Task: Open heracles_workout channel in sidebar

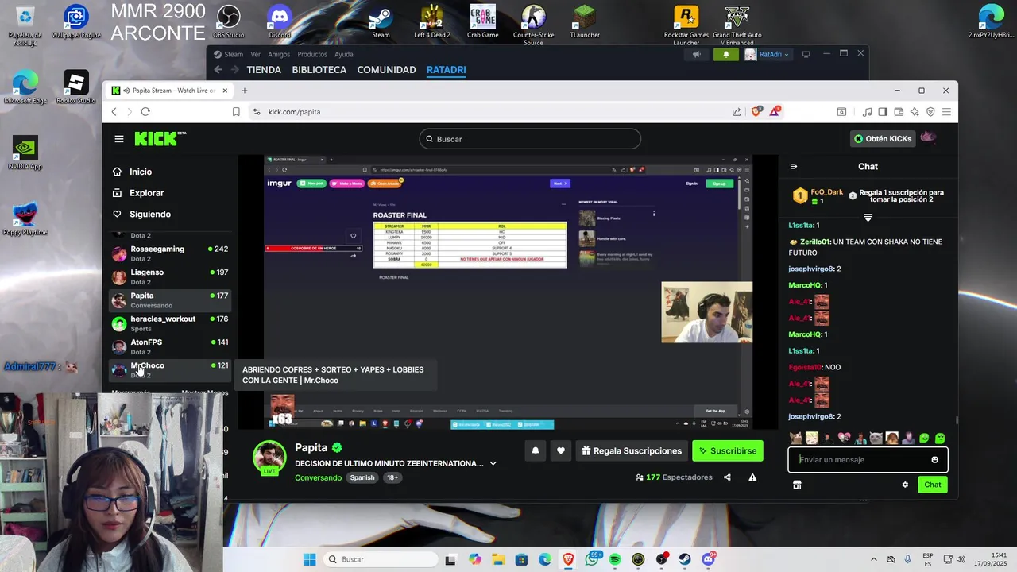Action: [169, 323]
